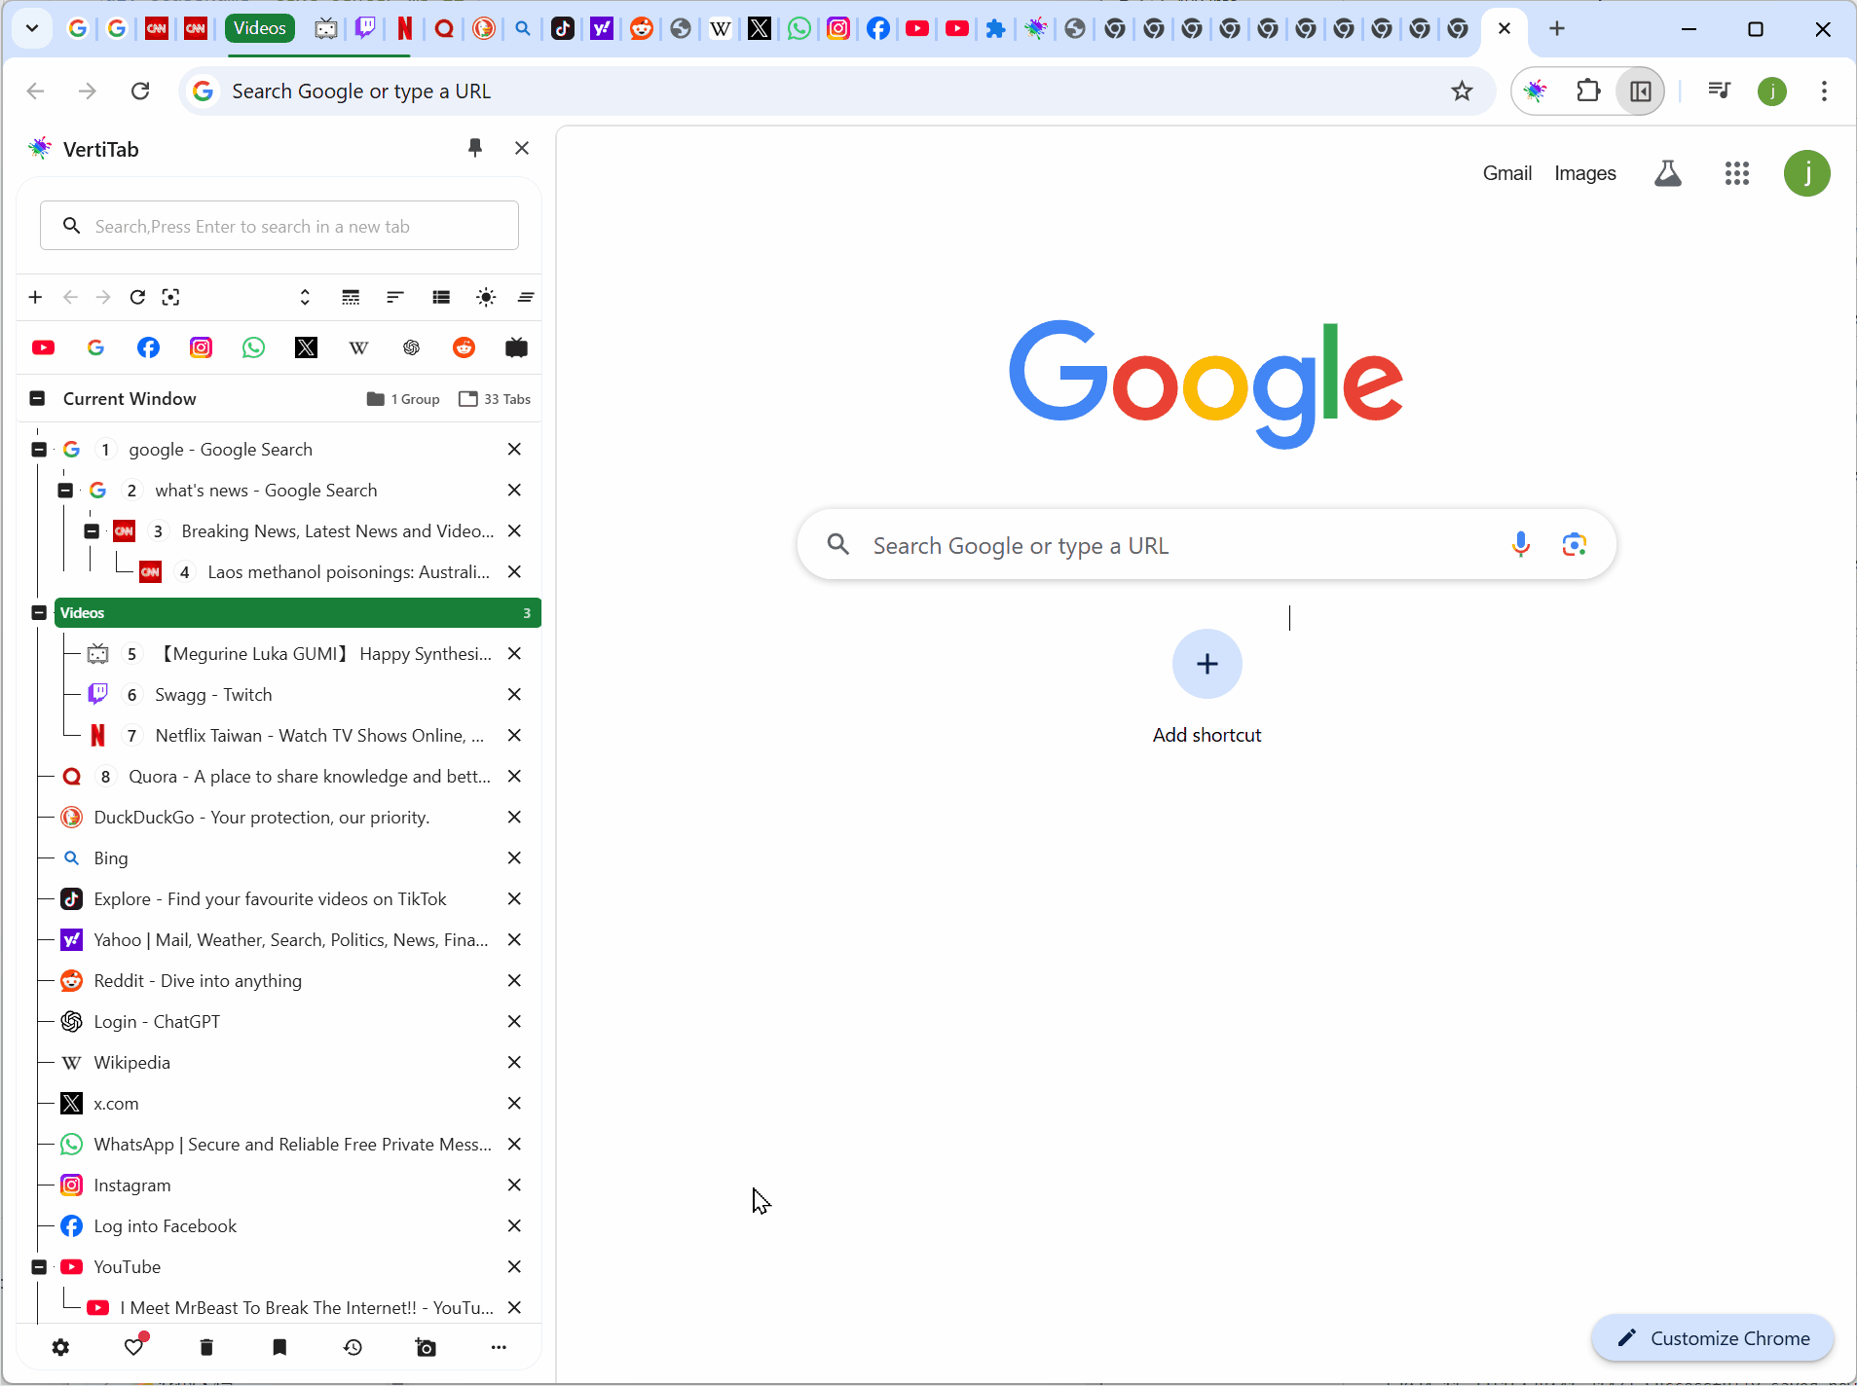The height and width of the screenshot is (1386, 1857).
Task: Click the VertiTab pin icon
Action: [475, 148]
